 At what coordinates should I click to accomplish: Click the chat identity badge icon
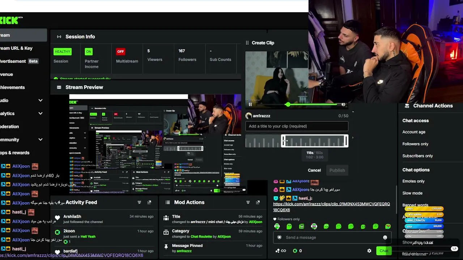(x=279, y=237)
